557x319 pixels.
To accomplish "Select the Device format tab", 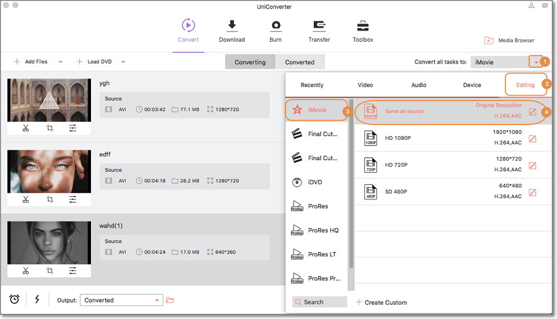I will point(472,85).
